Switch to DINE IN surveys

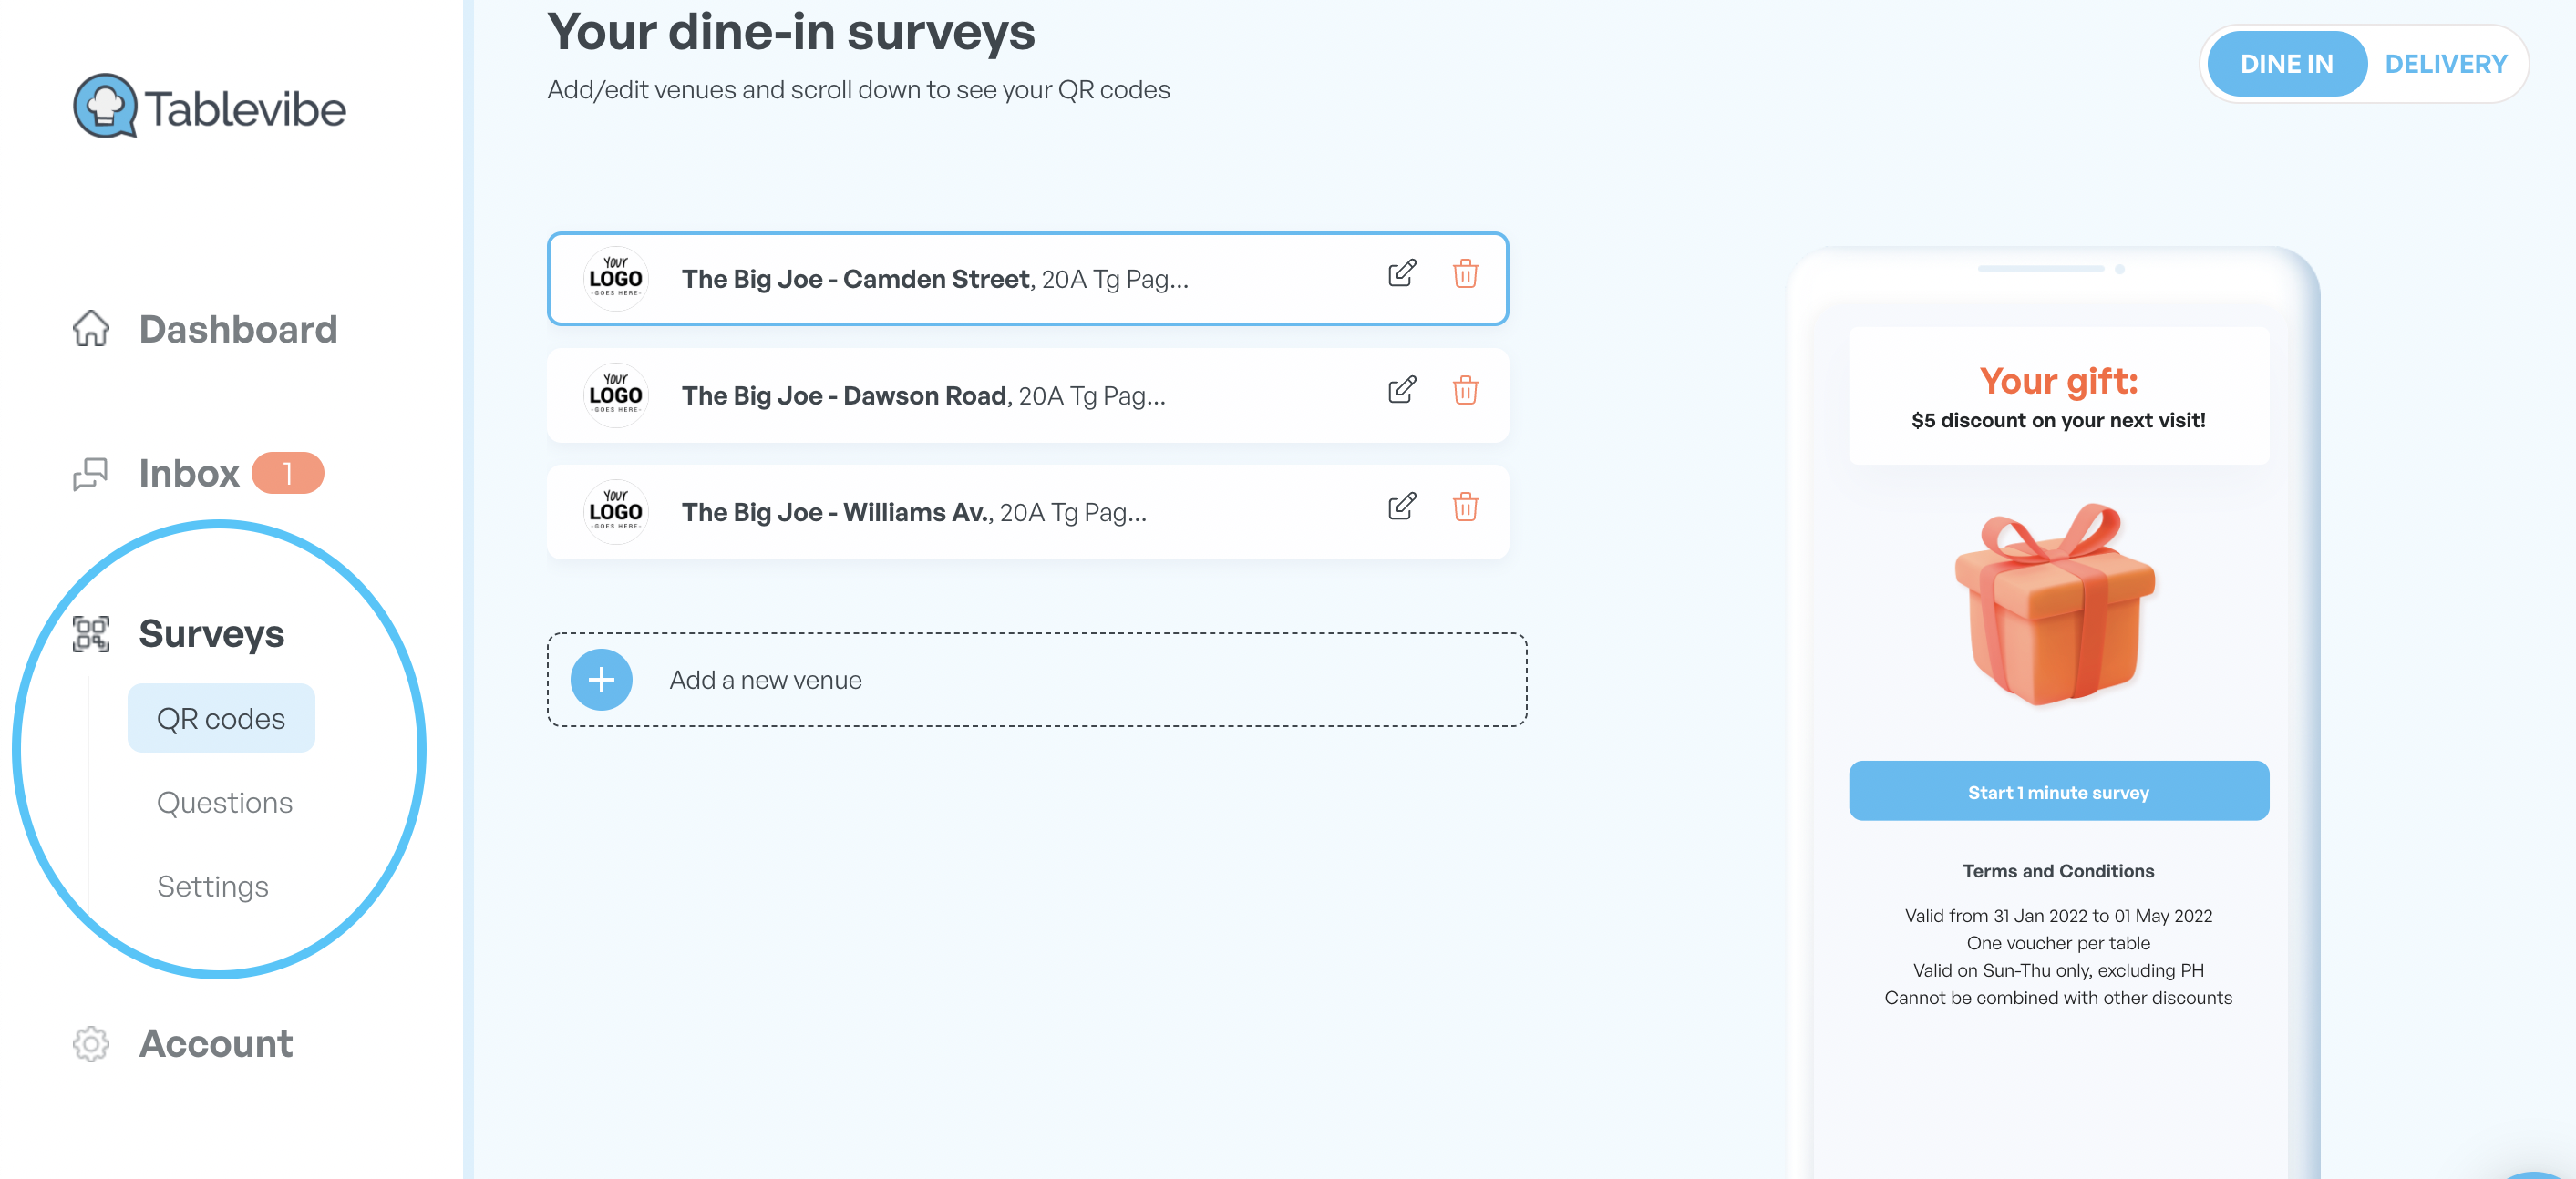(2286, 64)
